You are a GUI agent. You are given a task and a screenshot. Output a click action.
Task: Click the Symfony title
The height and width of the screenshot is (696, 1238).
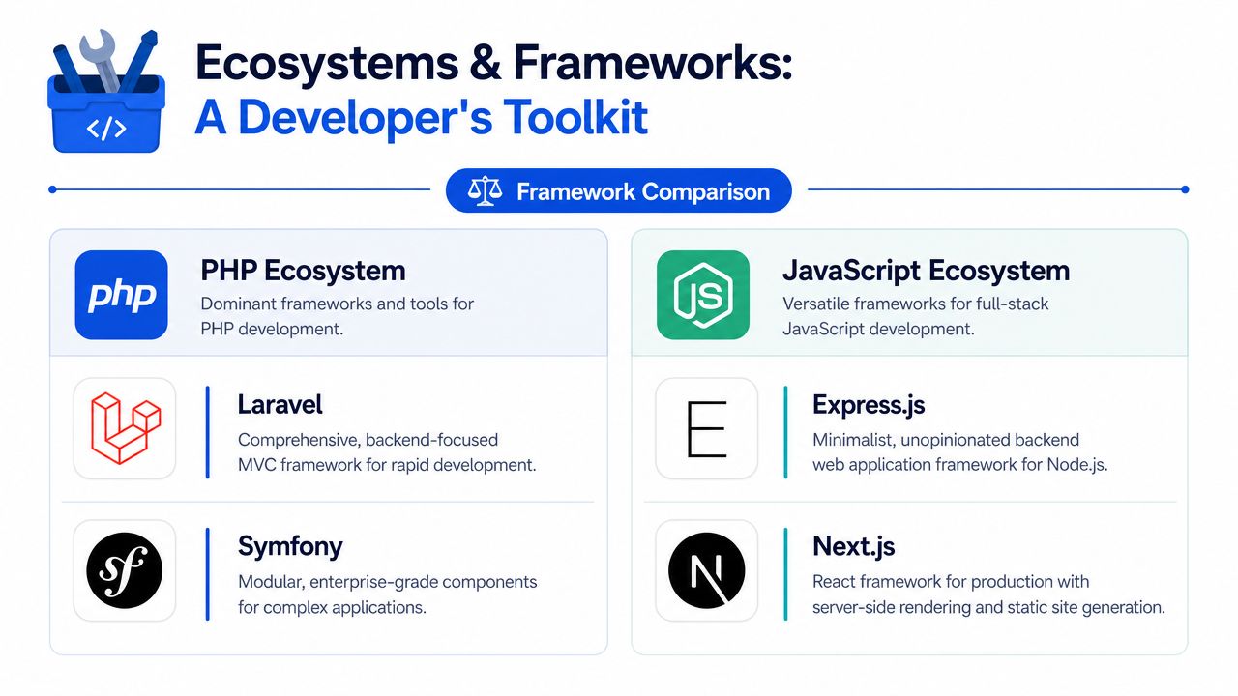290,547
